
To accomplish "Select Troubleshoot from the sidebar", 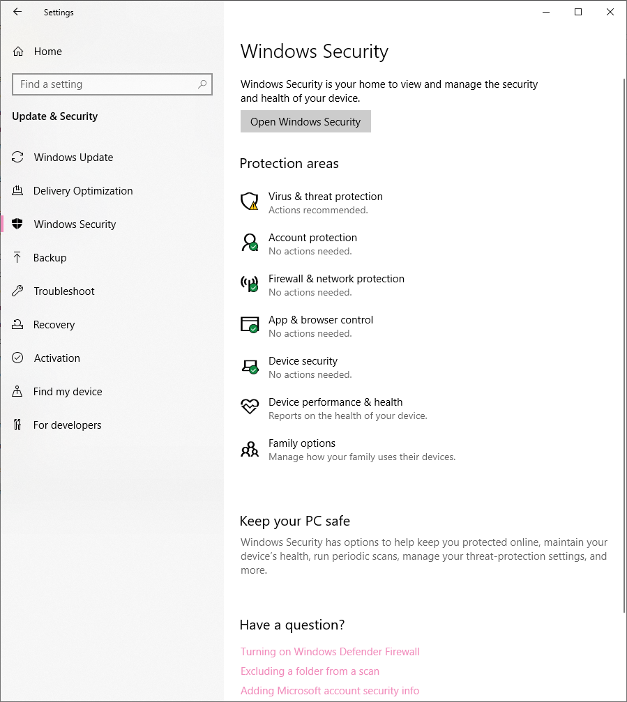I will 64,291.
